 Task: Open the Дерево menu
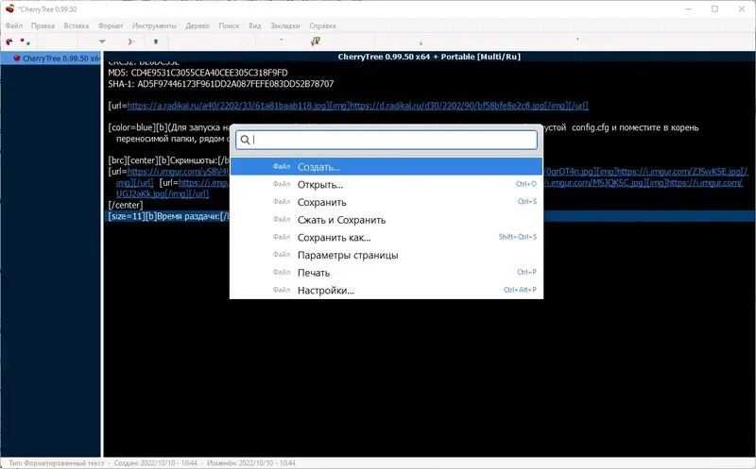pos(198,25)
